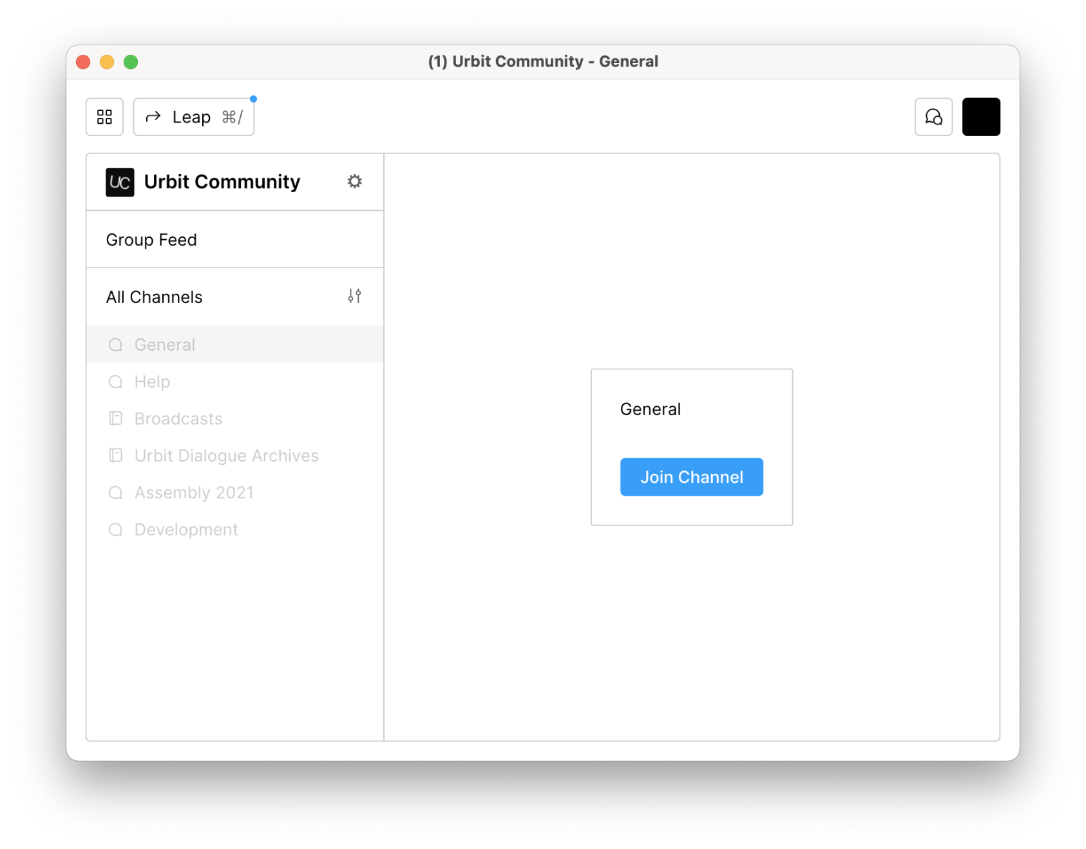This screenshot has width=1086, height=849.
Task: Select the Help channel
Action: pyautogui.click(x=235, y=382)
